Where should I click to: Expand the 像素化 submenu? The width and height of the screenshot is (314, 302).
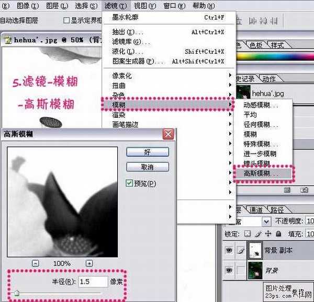tap(168, 76)
